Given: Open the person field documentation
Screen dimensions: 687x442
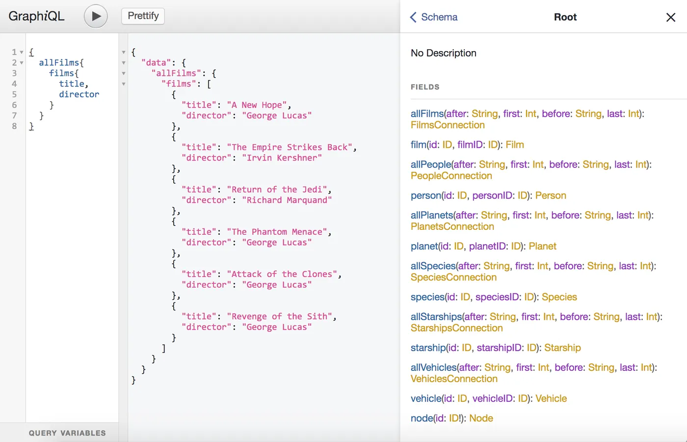Looking at the screenshot, I should click(425, 195).
